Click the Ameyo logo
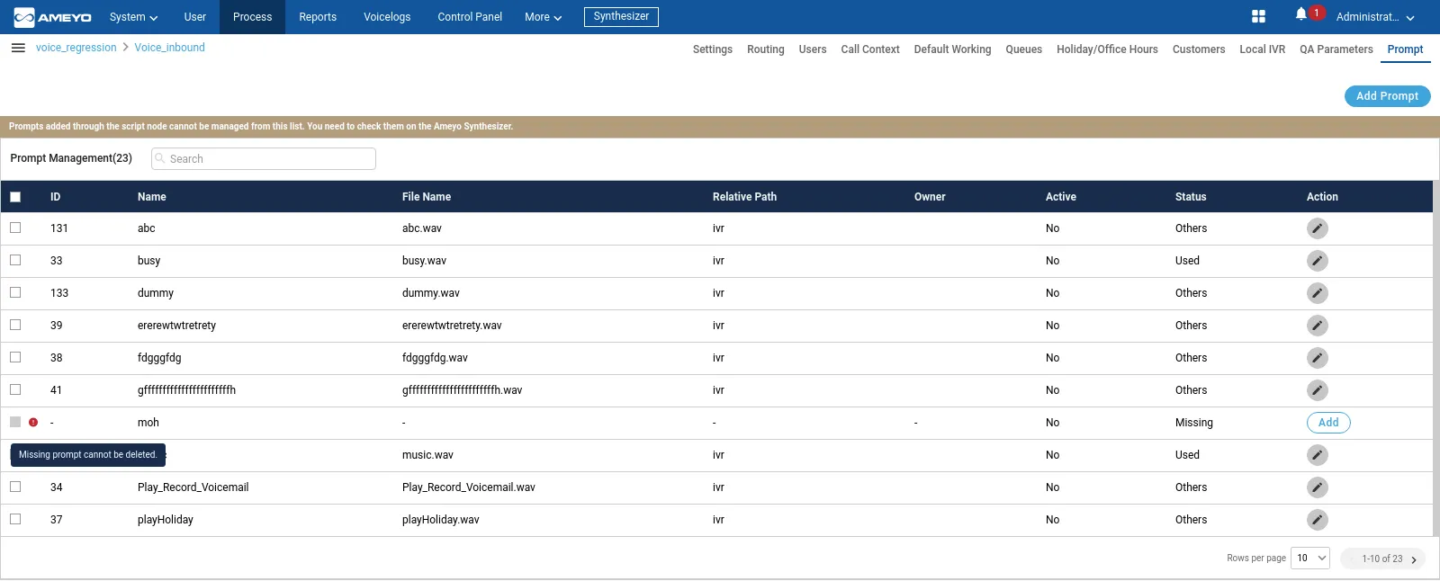 53,17
